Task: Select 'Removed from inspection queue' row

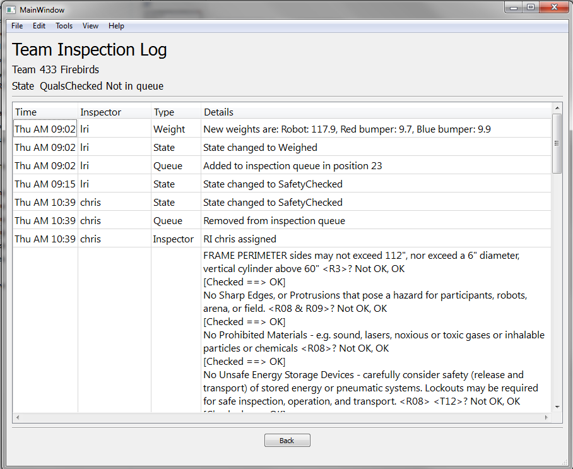Action: 274,221
